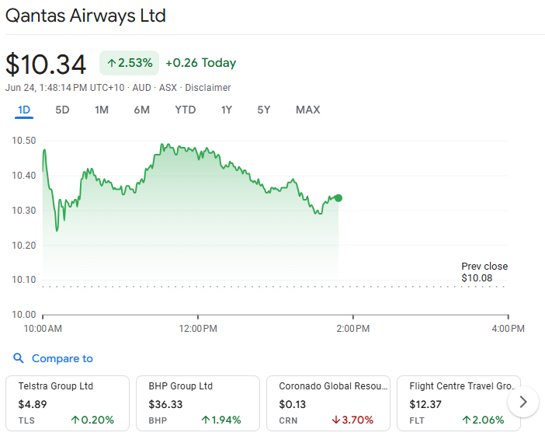545x443 pixels.
Task: Open the Telstra Group Ltd card
Action: click(68, 403)
